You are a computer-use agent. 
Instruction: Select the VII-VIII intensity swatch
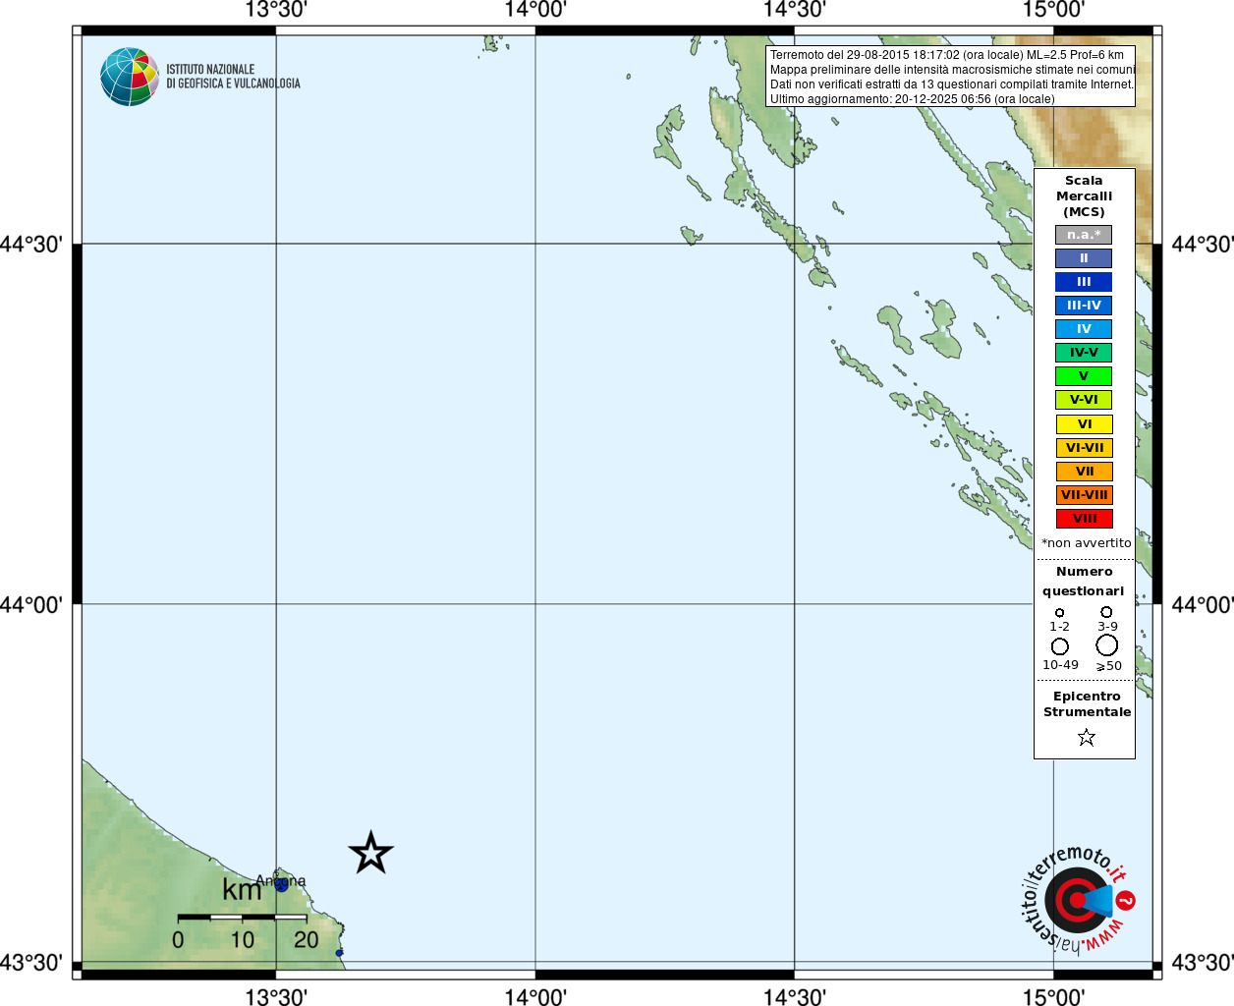1084,495
